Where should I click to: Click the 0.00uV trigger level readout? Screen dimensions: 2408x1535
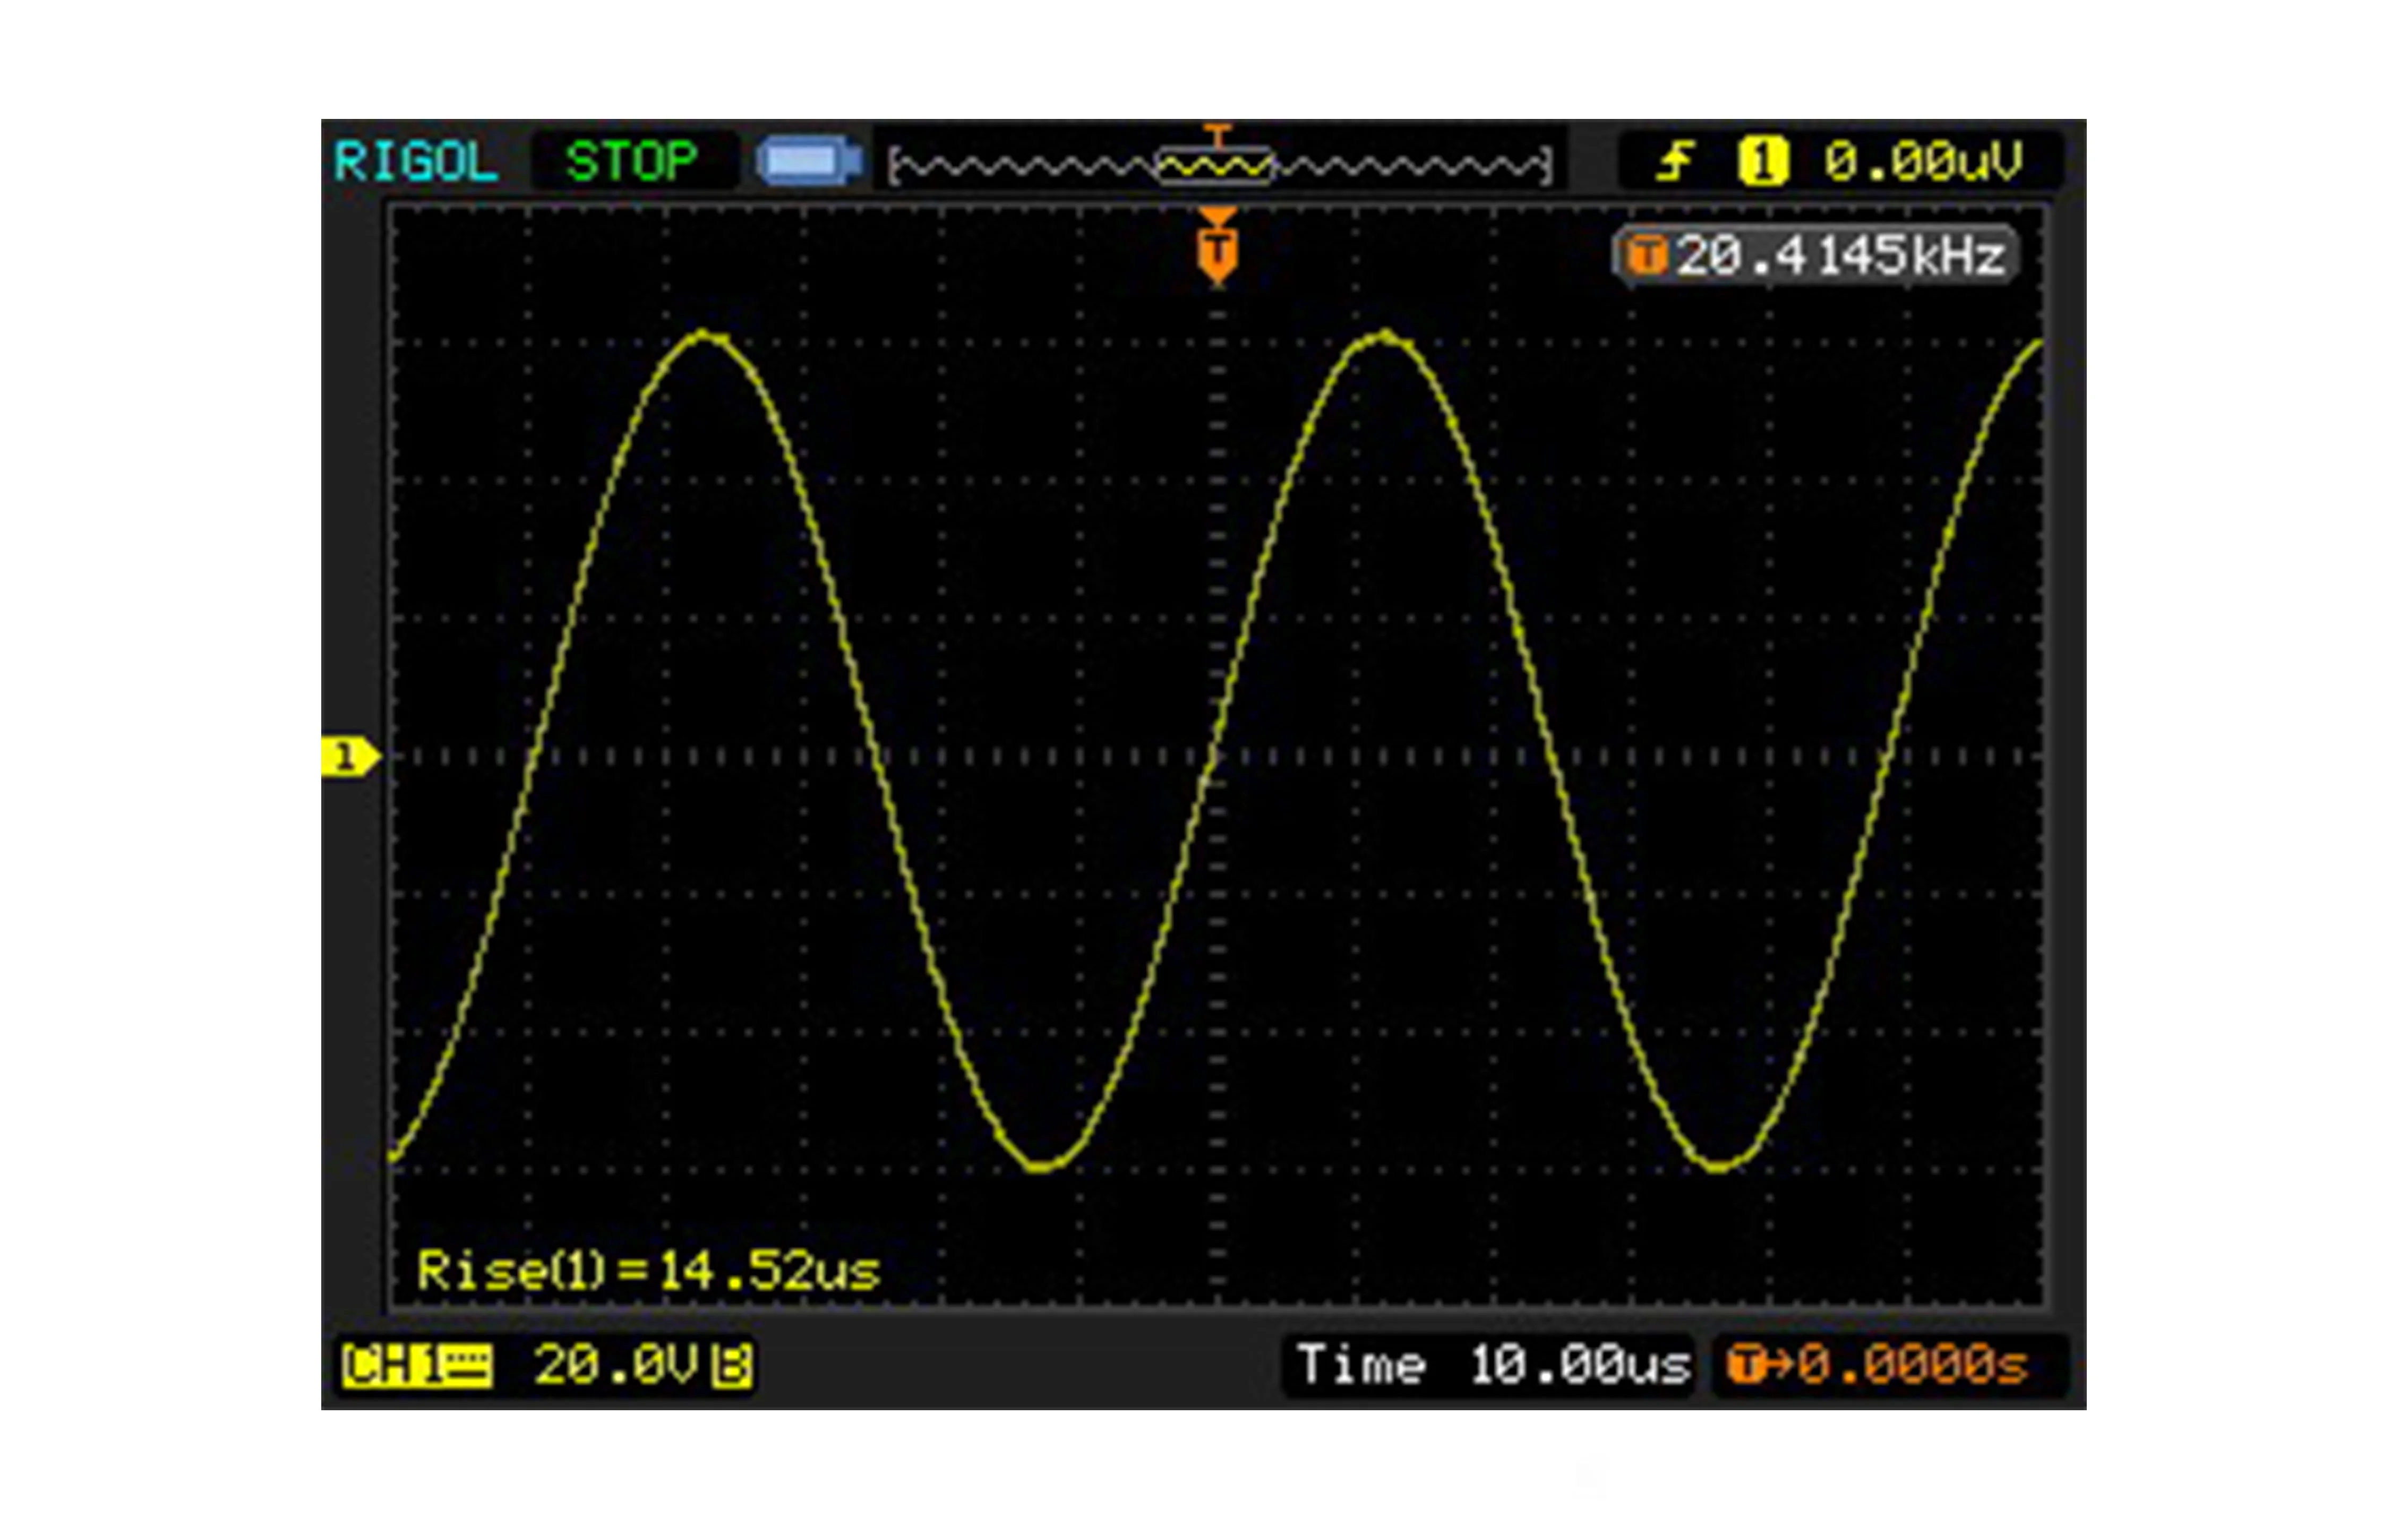(x=1922, y=161)
